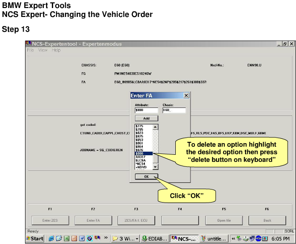Select highlighted $880 list entry

pyautogui.click(x=144, y=153)
